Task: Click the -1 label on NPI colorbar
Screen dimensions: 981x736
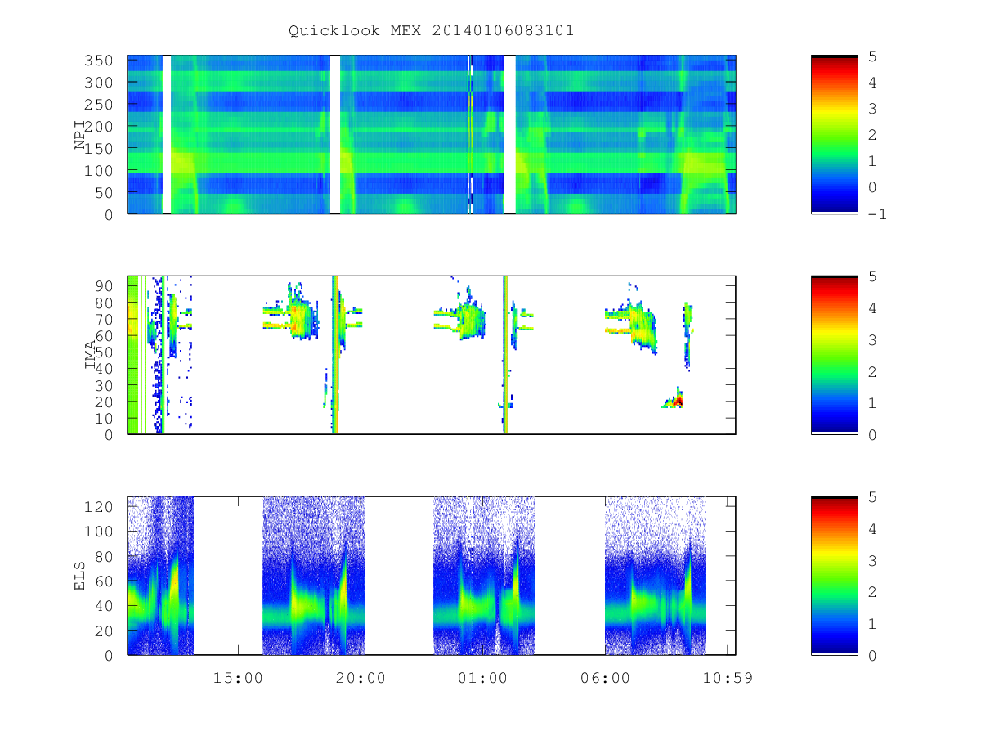Action: click(x=877, y=214)
